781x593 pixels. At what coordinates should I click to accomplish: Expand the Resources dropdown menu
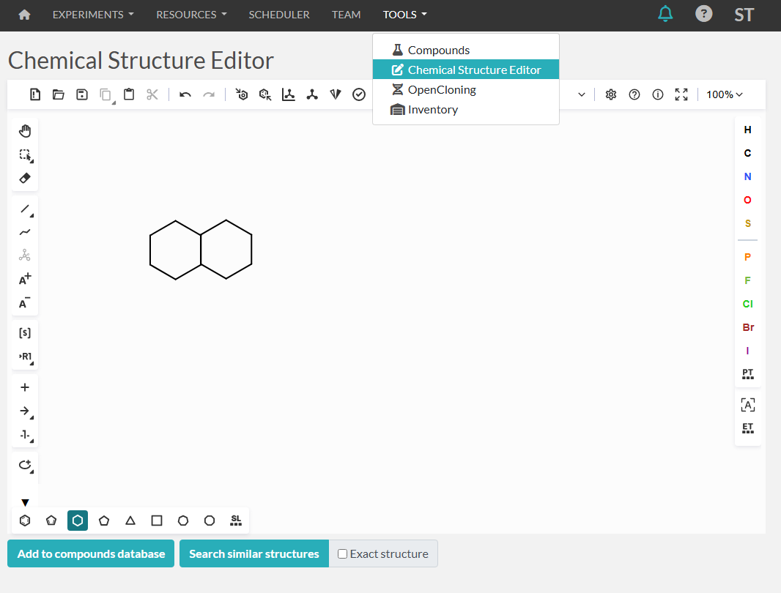tap(191, 15)
